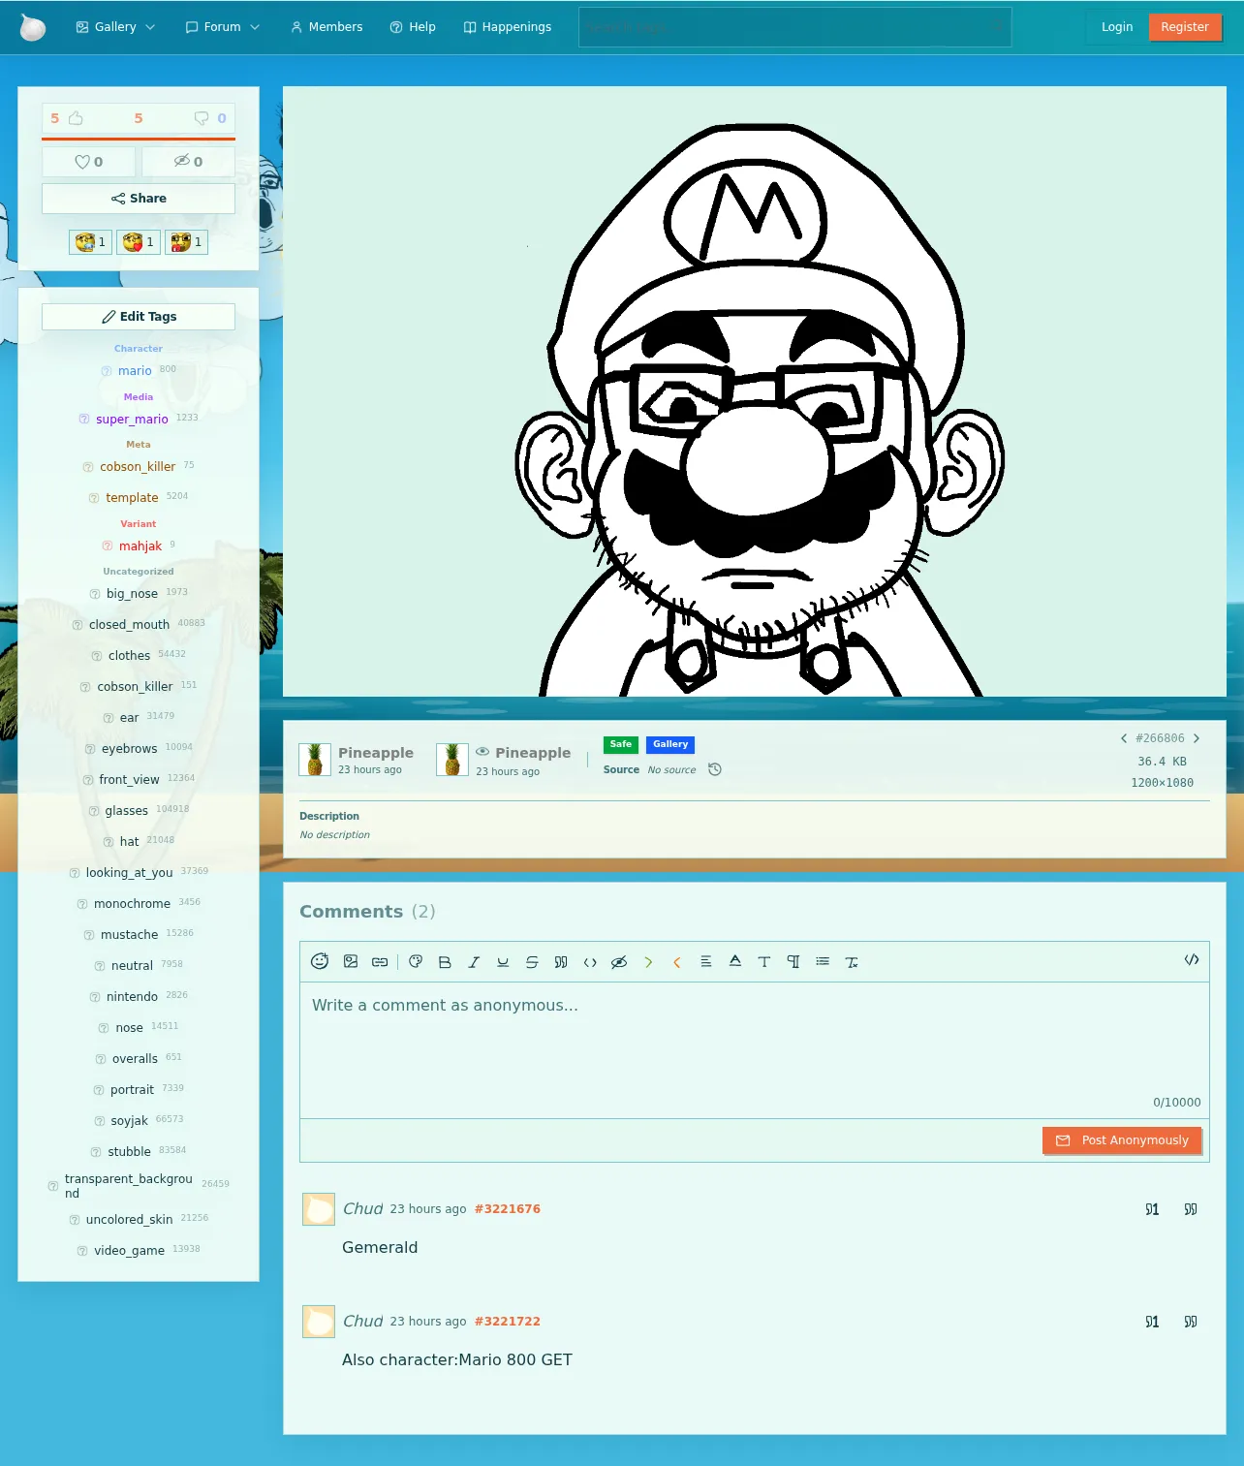Open the palette color picker in toolbar
Screen dimensions: 1244x1466
(x=416, y=961)
